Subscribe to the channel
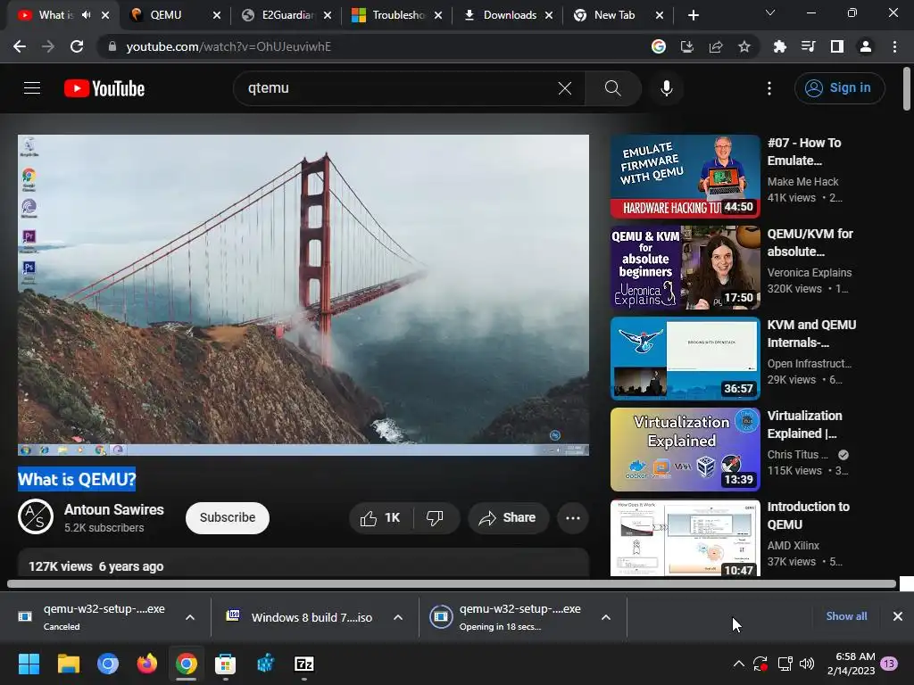 point(228,517)
